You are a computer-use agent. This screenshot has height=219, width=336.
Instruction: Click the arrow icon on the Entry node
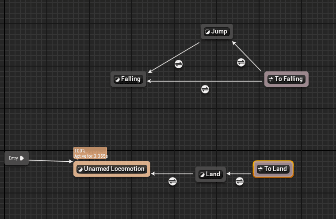point(22,158)
